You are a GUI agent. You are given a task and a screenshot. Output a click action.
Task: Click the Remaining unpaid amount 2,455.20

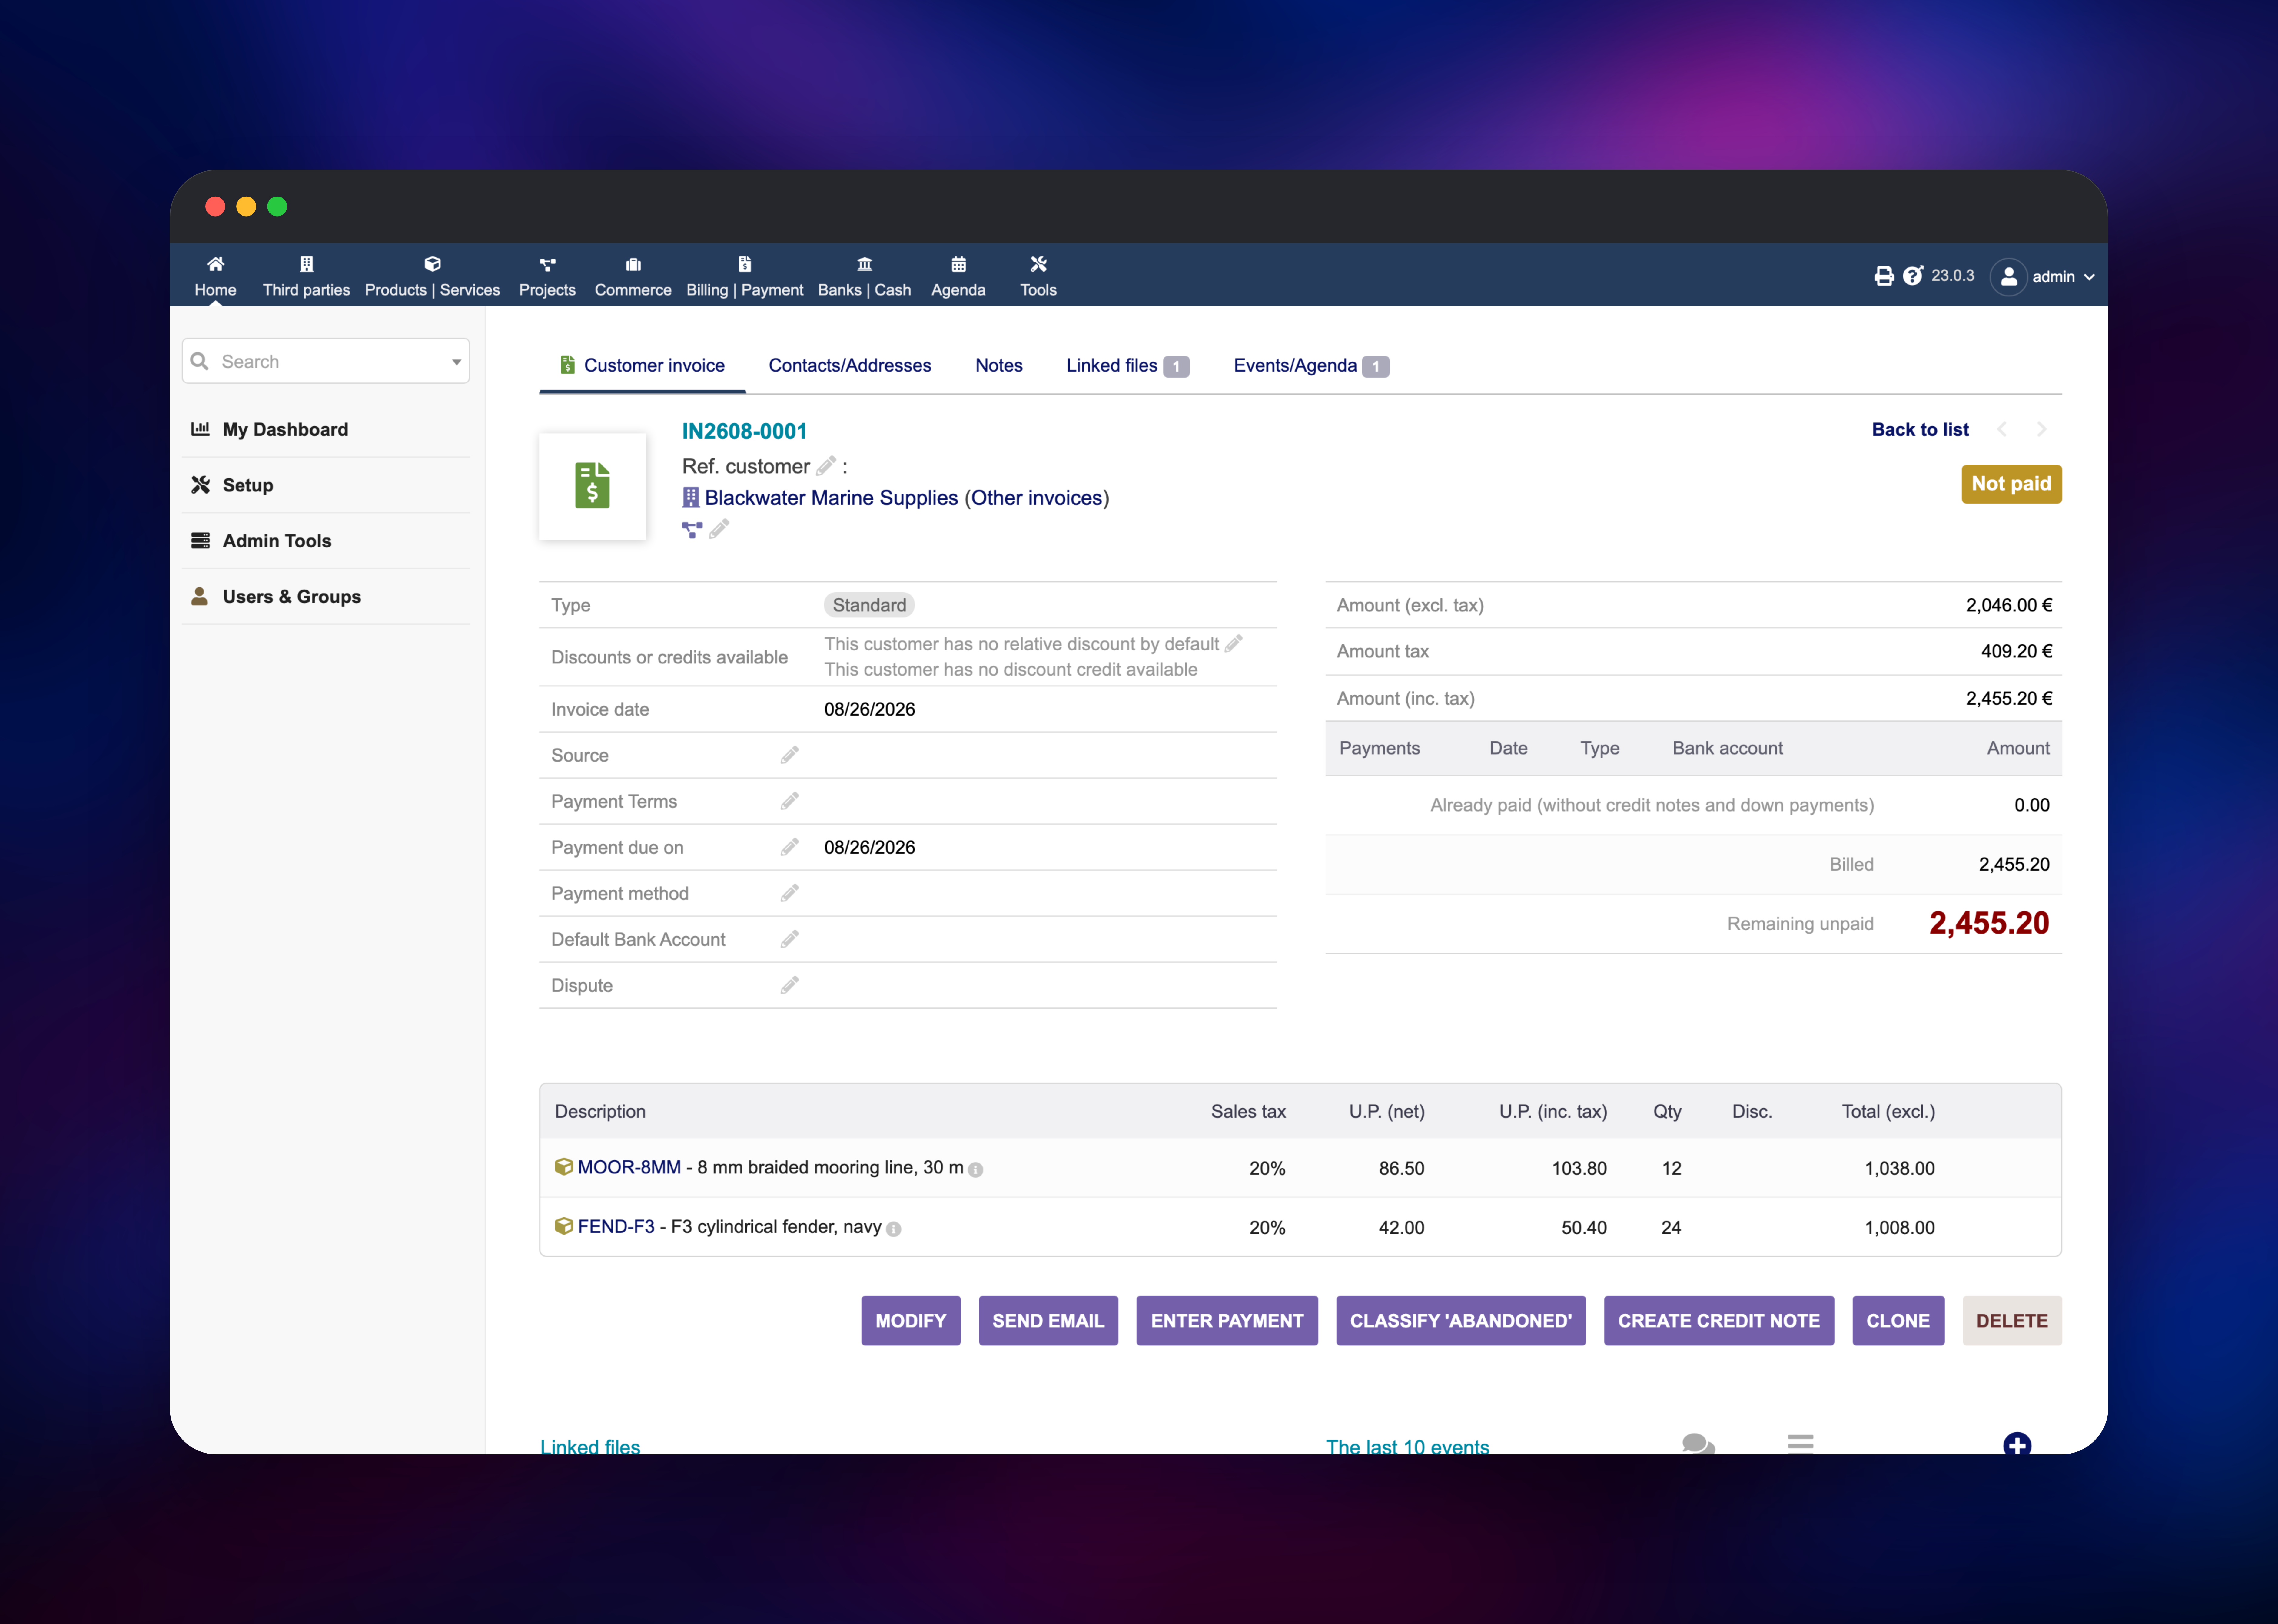1989,923
